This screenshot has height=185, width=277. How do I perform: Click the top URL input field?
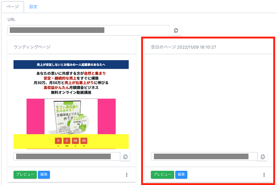pyautogui.click(x=88, y=30)
